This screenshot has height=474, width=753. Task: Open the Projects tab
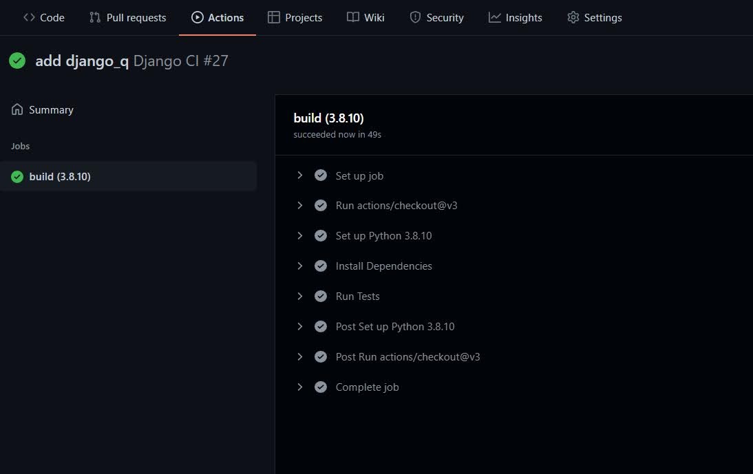(295, 18)
